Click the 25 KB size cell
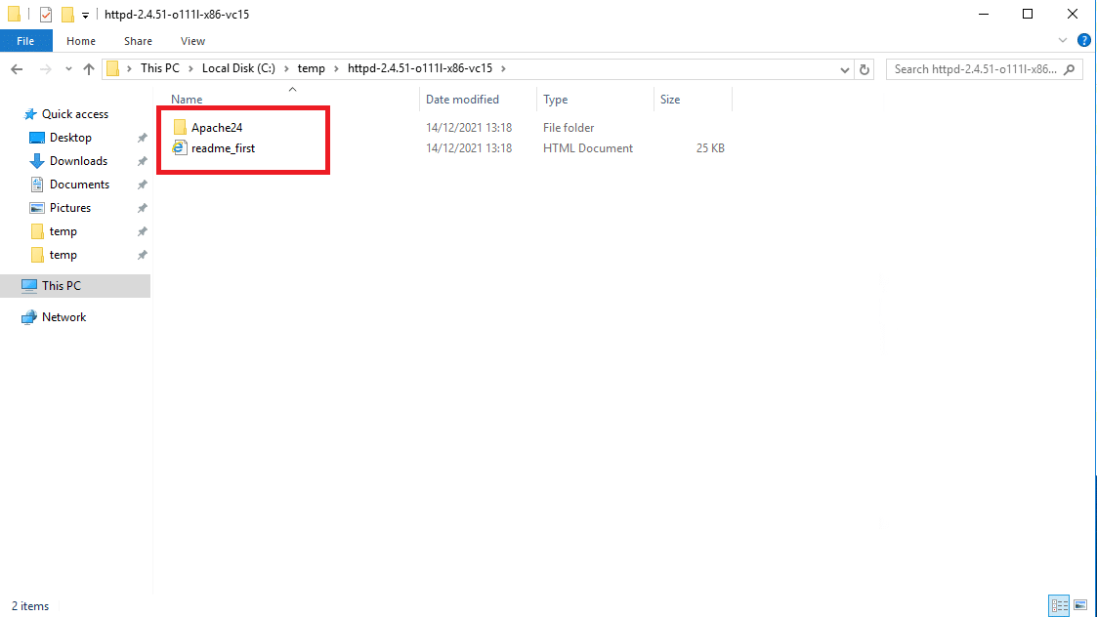This screenshot has width=1097, height=617. (x=710, y=148)
